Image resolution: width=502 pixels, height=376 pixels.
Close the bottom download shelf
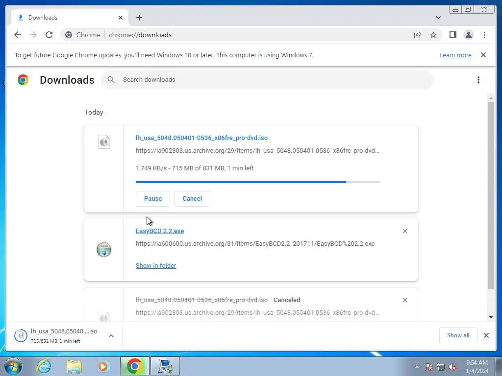coord(486,335)
